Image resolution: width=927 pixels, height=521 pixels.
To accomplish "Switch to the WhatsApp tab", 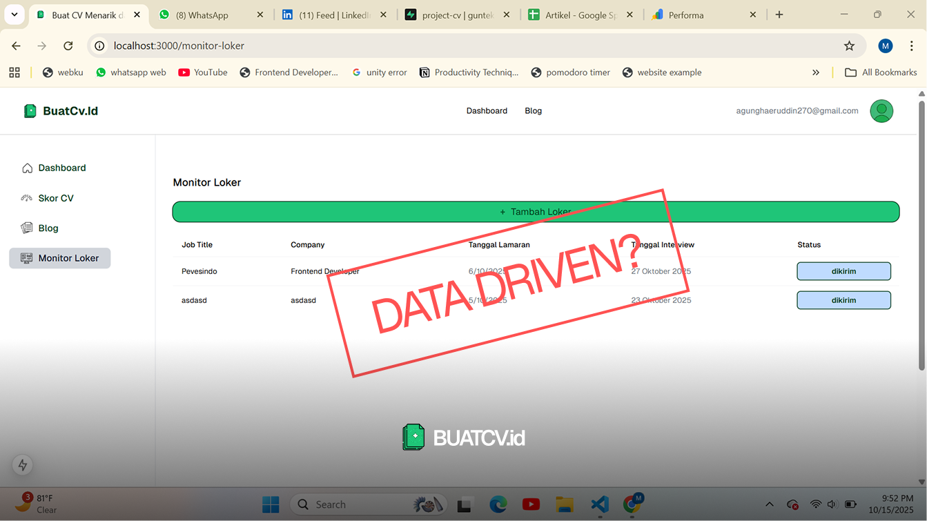I will 211,14.
